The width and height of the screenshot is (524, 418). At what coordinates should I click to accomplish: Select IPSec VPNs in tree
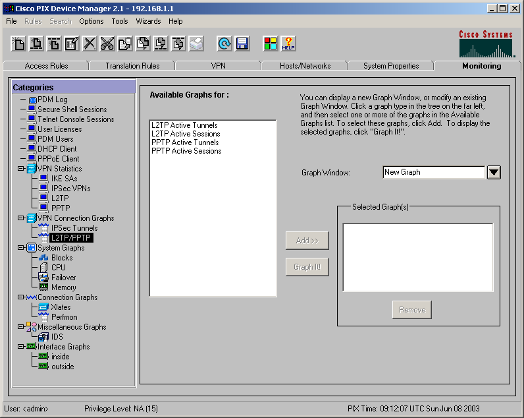(71, 188)
